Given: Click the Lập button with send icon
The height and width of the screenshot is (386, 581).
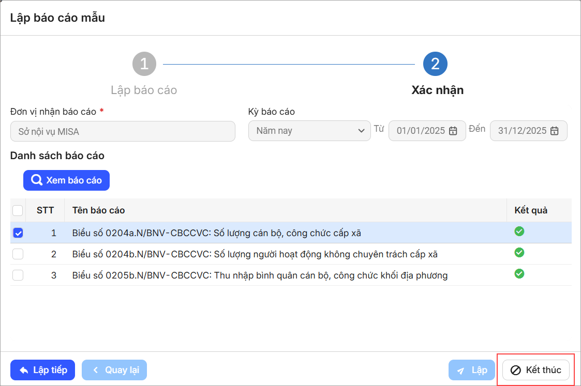Looking at the screenshot, I should [472, 370].
